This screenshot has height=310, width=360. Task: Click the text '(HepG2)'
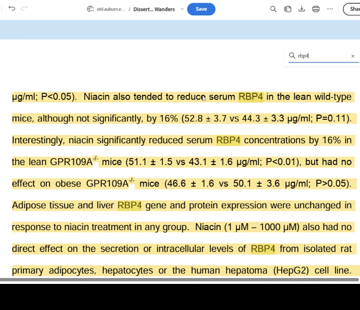[291, 271]
